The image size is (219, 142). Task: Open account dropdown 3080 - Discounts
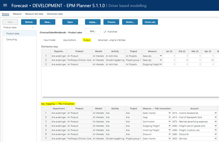click(x=216, y=134)
